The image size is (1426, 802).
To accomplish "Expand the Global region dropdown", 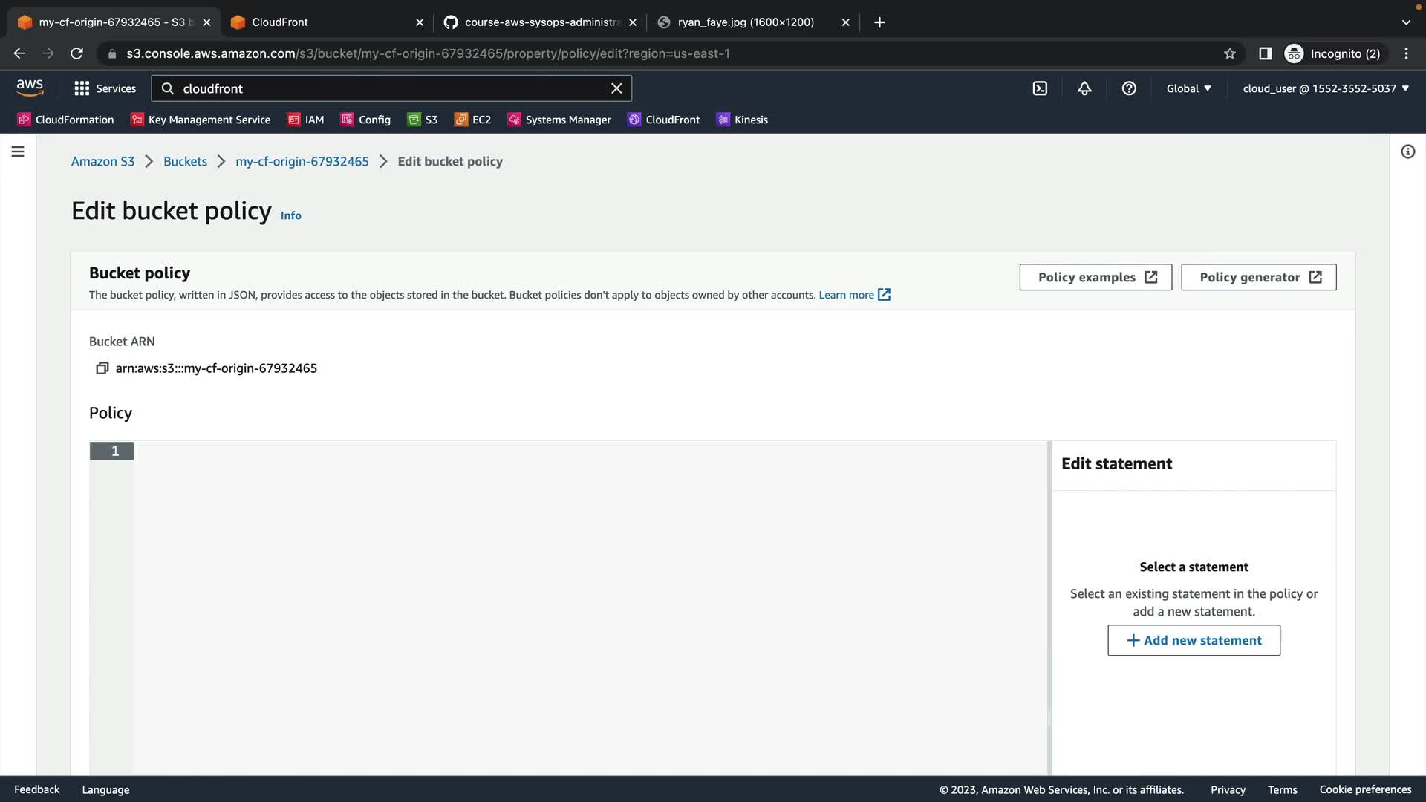I will tap(1188, 88).
